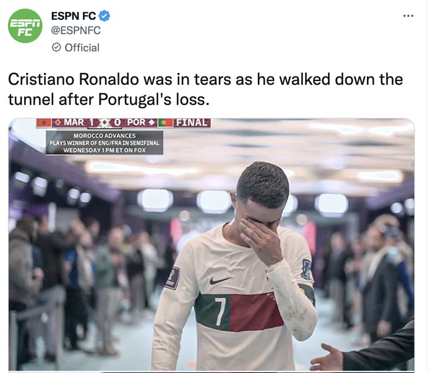Screen dimensions: 433x373
Task: Click the Morocco Advances info banner
Action: click(x=105, y=142)
